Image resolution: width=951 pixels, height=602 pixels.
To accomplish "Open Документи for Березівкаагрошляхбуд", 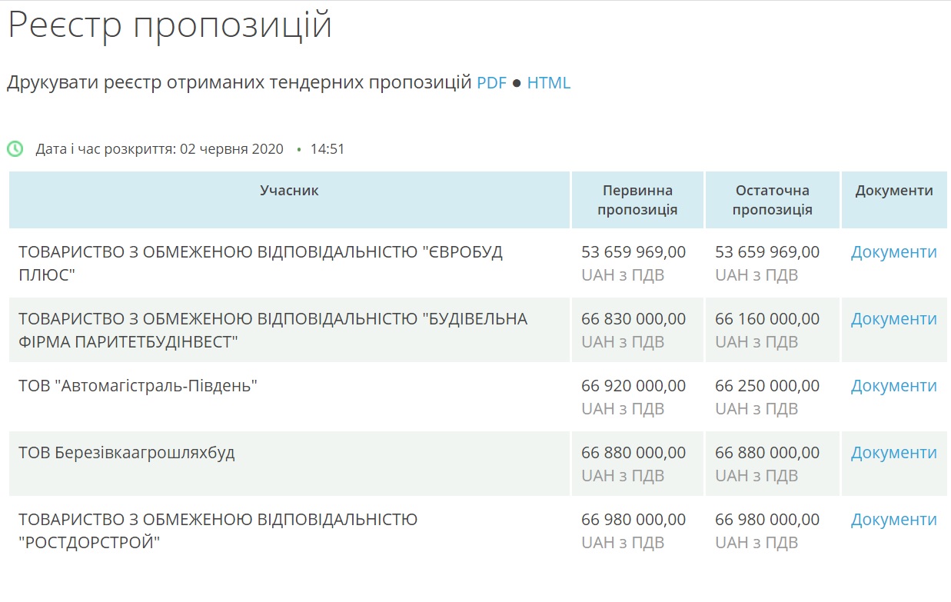I will [894, 453].
